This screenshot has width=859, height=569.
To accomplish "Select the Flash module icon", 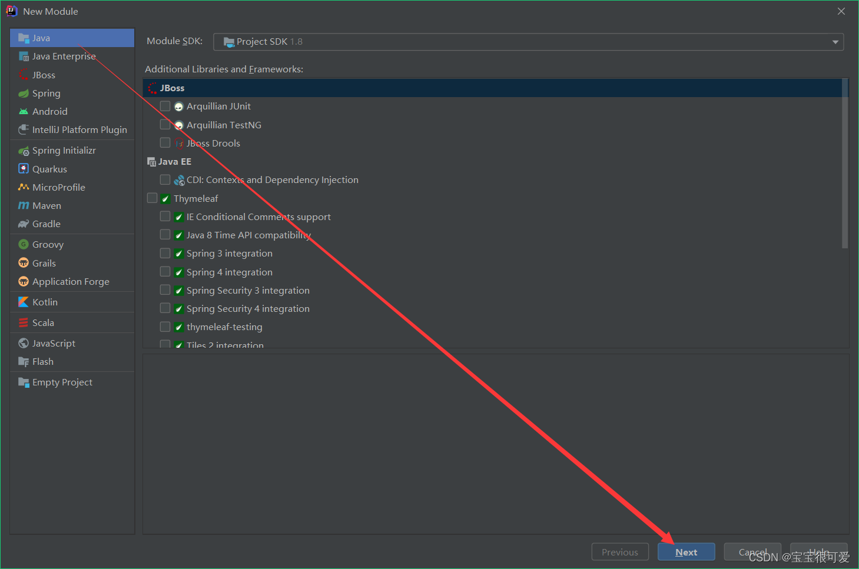I will click(x=24, y=361).
